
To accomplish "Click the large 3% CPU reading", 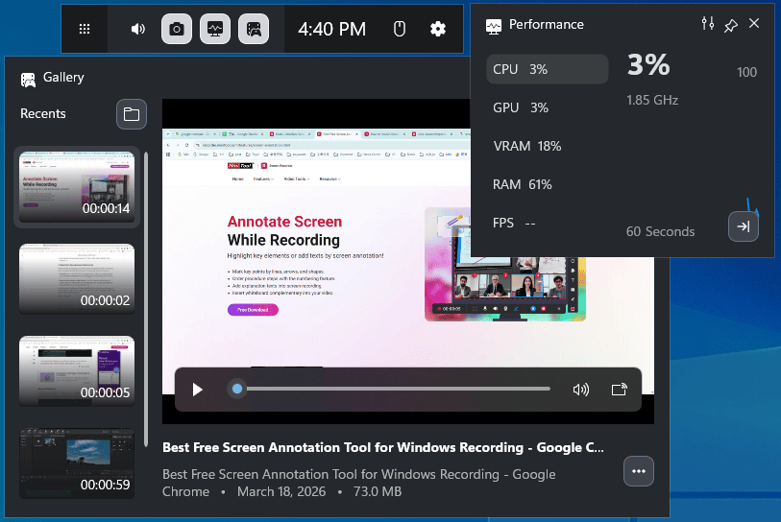I will tap(648, 64).
